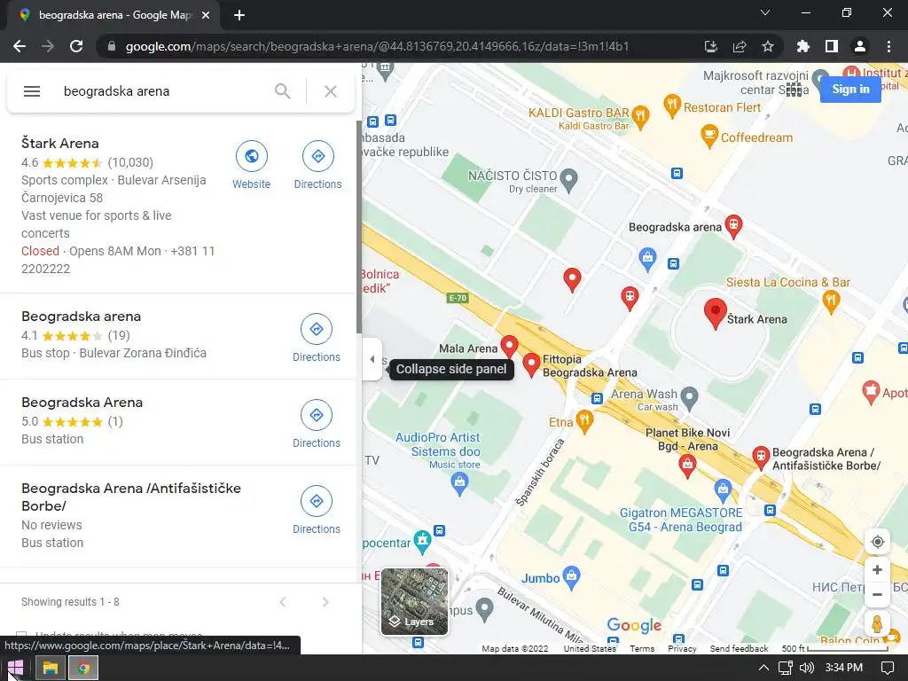
Task: Click the Coffeedream marker
Action: tap(708, 136)
